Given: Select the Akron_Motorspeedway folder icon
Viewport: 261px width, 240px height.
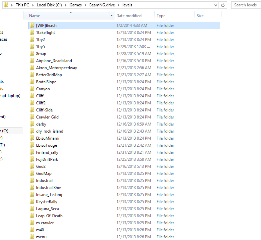Looking at the screenshot, I should pos(32,68).
